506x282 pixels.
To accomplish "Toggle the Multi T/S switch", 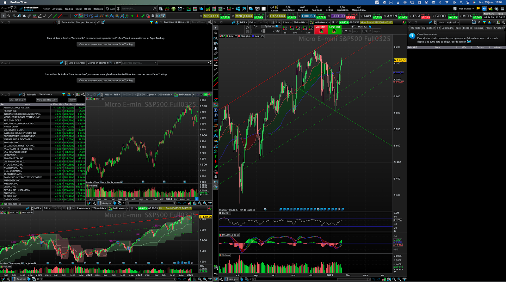I will (x=353, y=27).
